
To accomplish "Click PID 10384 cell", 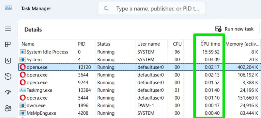I will click(x=84, y=90).
